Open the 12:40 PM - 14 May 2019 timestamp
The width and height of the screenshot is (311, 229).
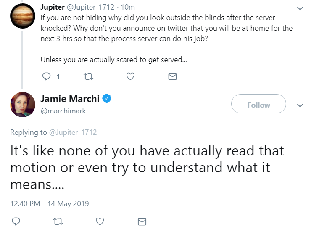tap(50, 204)
